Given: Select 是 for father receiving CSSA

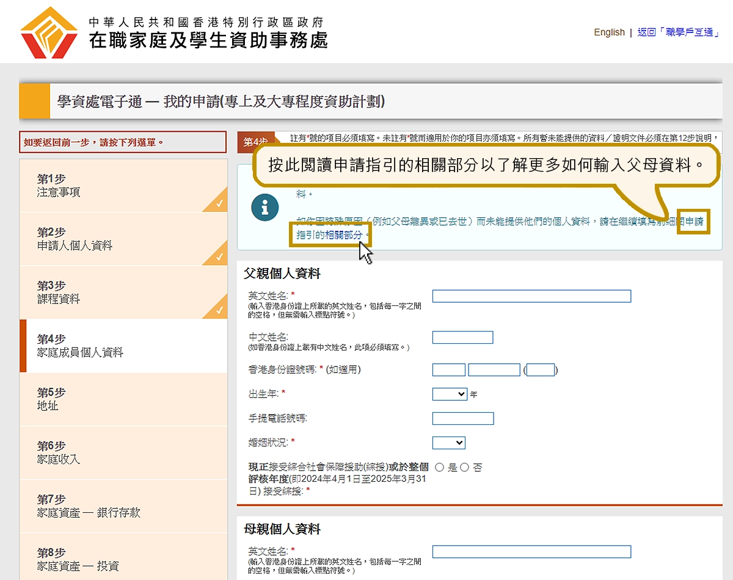Looking at the screenshot, I should [x=440, y=468].
